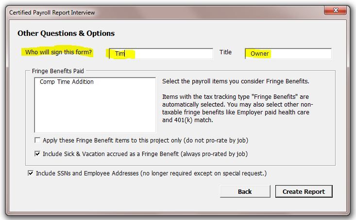This screenshot has width=356, height=220.
Task: Select Comp Time Addition in the list
Action: pos(67,82)
